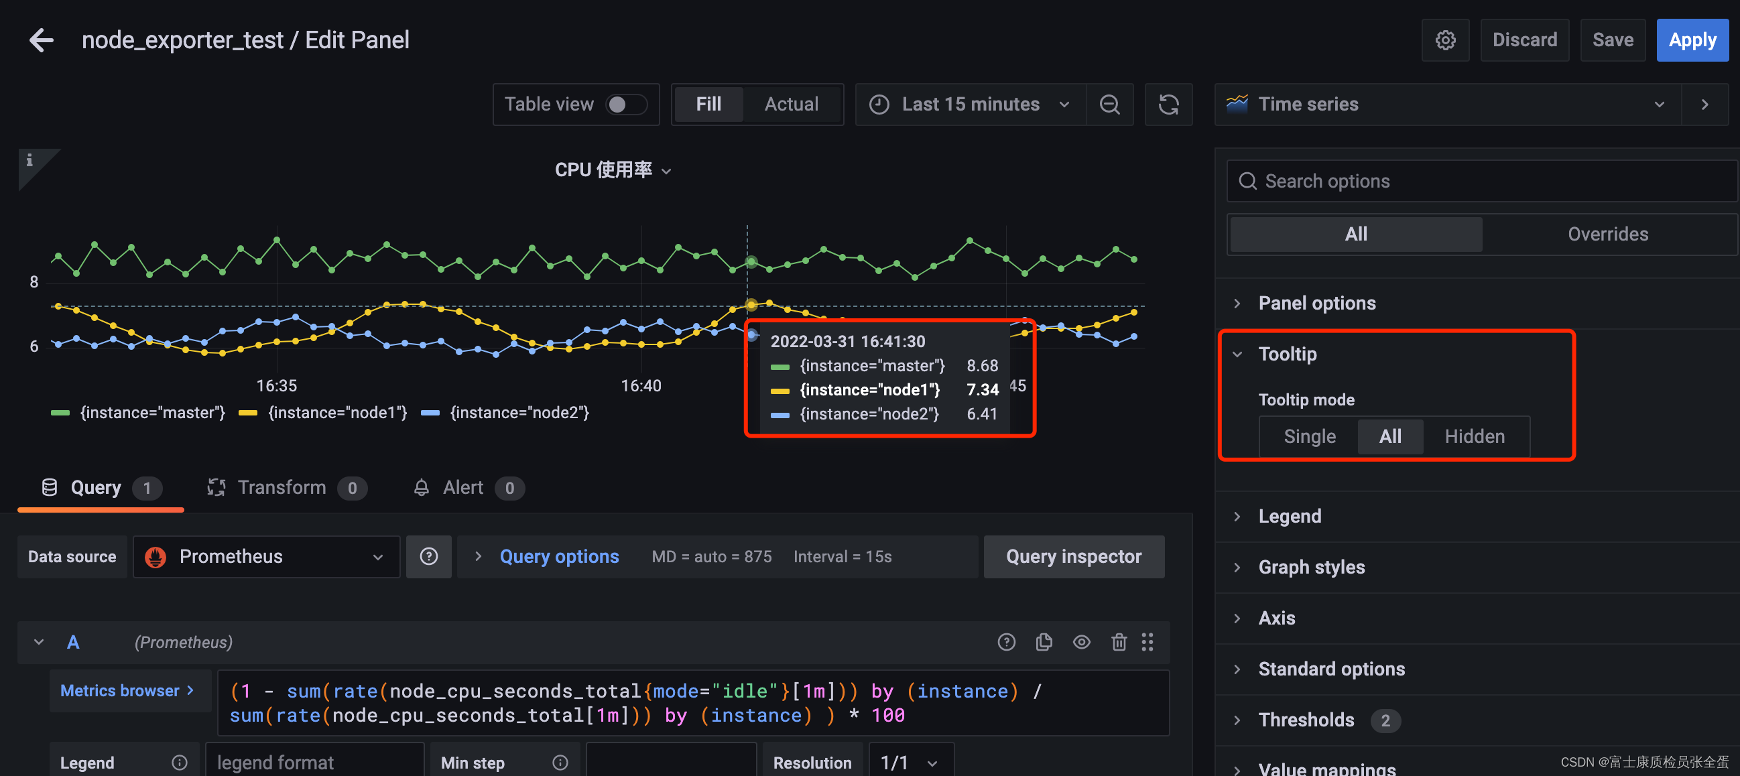The width and height of the screenshot is (1740, 776).
Task: Select Single tooltip mode
Action: click(x=1309, y=436)
